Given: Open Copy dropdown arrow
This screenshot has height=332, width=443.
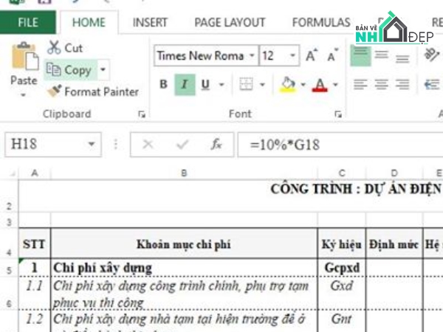Looking at the screenshot, I should [x=103, y=69].
